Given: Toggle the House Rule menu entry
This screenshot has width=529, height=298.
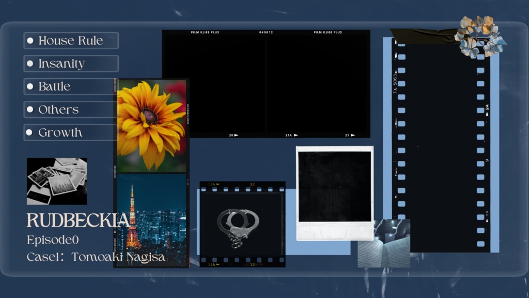Looking at the screenshot, I should coord(72,40).
